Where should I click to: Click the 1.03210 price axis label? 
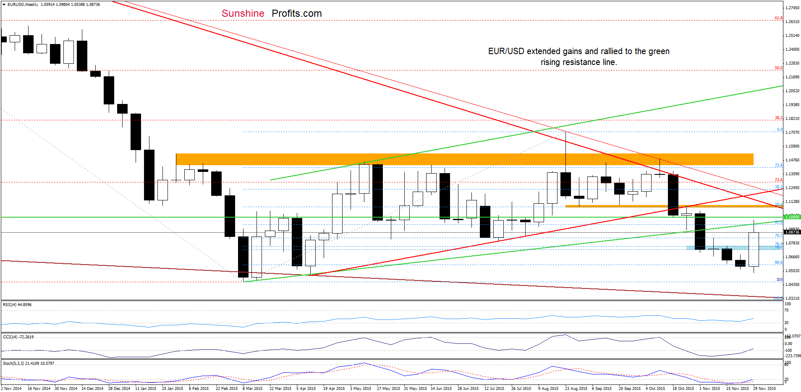click(x=792, y=299)
